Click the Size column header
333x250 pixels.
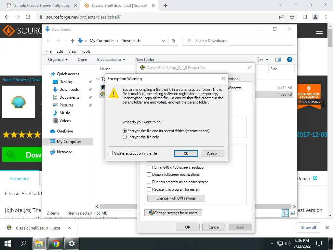[x=274, y=69]
